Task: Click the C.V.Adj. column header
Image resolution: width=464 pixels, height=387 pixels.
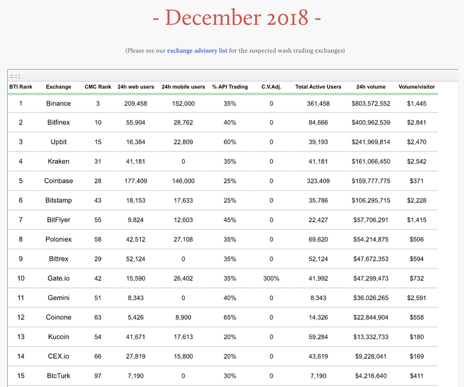Action: tap(271, 87)
